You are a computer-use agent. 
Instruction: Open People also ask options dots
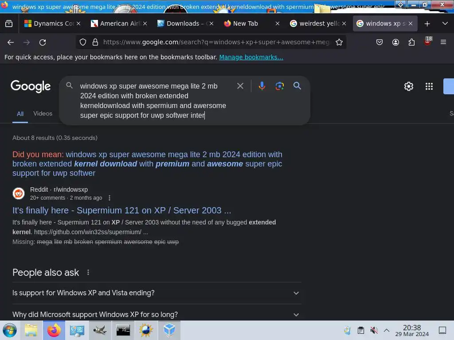point(88,272)
